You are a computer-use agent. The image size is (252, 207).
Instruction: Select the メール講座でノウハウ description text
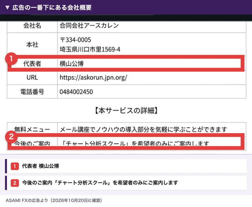point(143,129)
